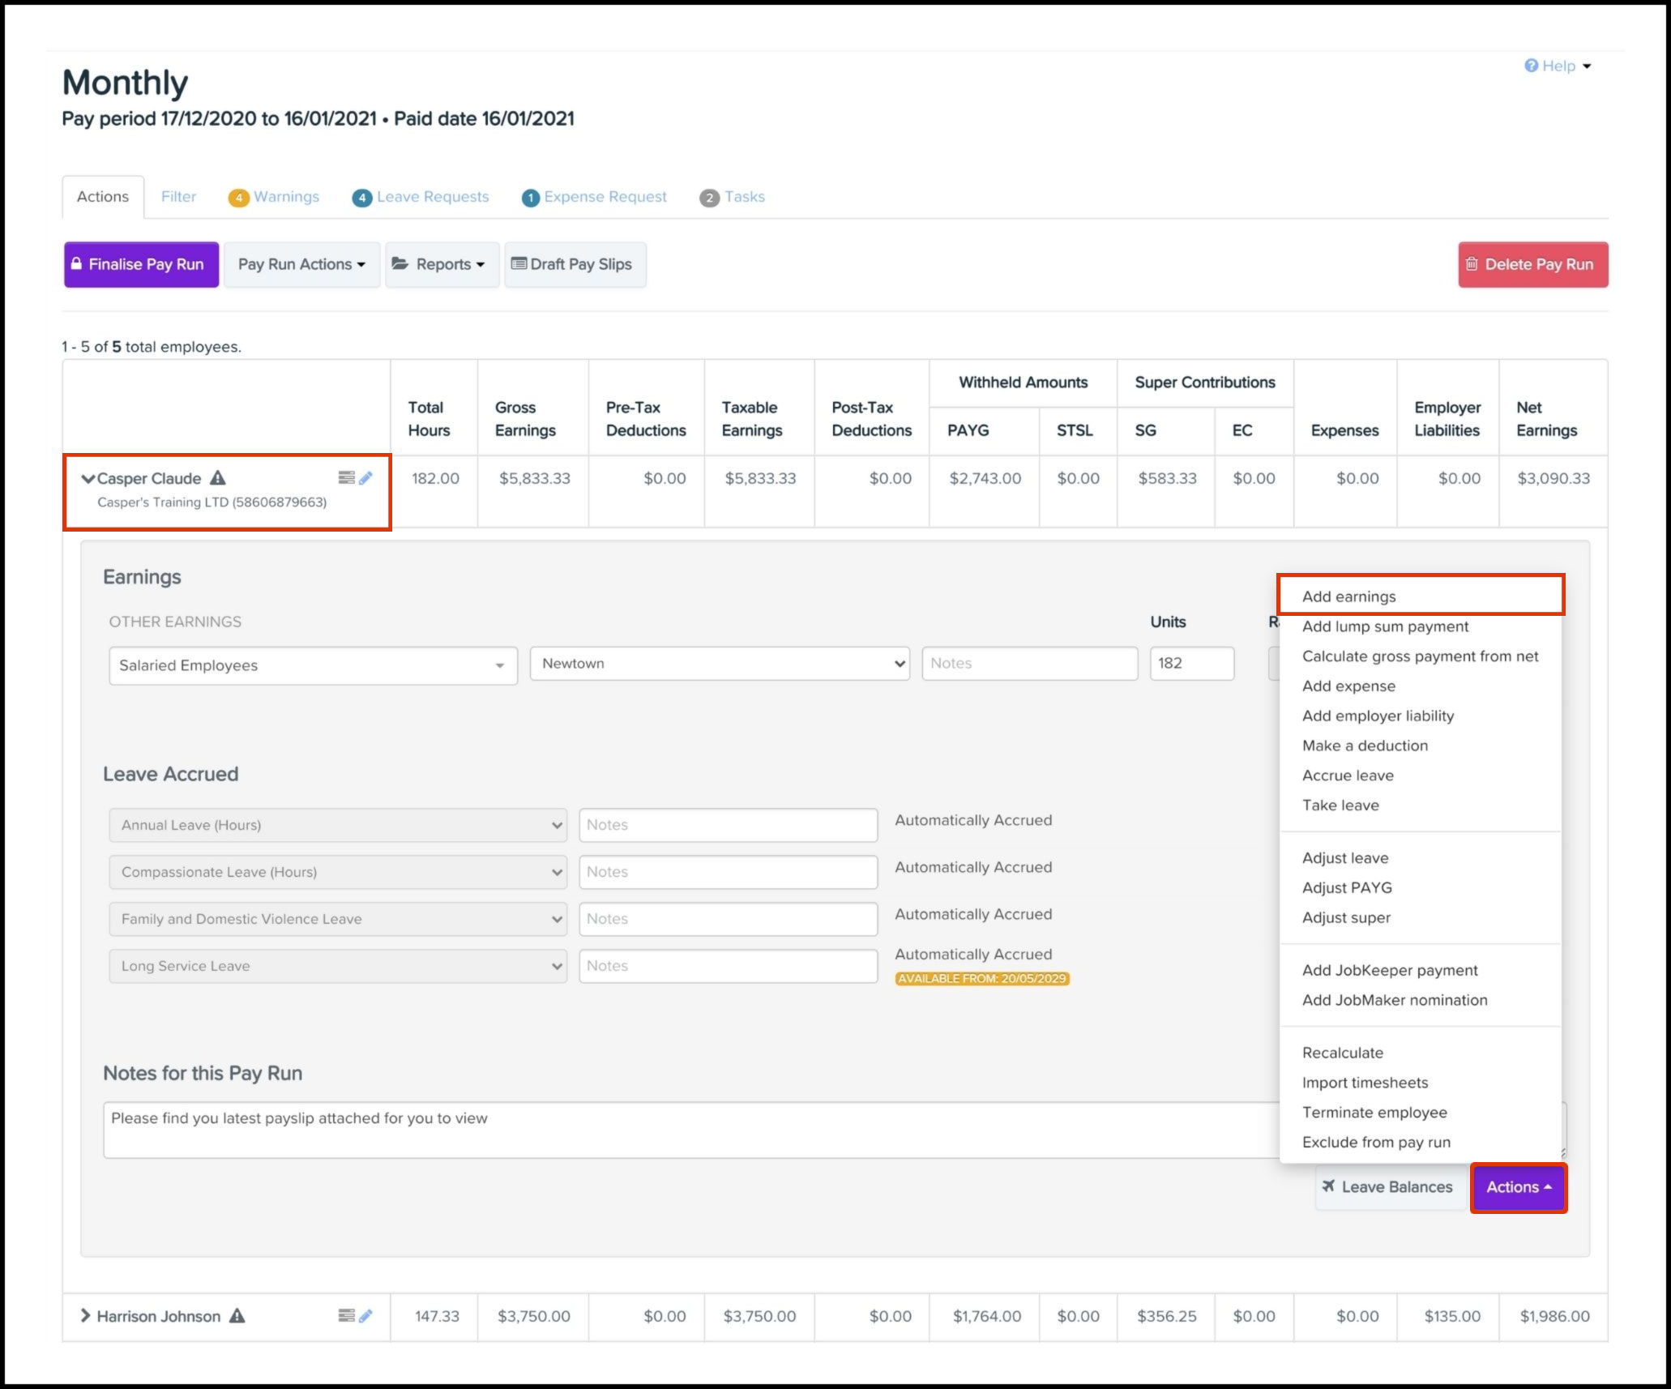1671x1389 pixels.
Task: Collapse the Casper Claude row
Action: 88,479
